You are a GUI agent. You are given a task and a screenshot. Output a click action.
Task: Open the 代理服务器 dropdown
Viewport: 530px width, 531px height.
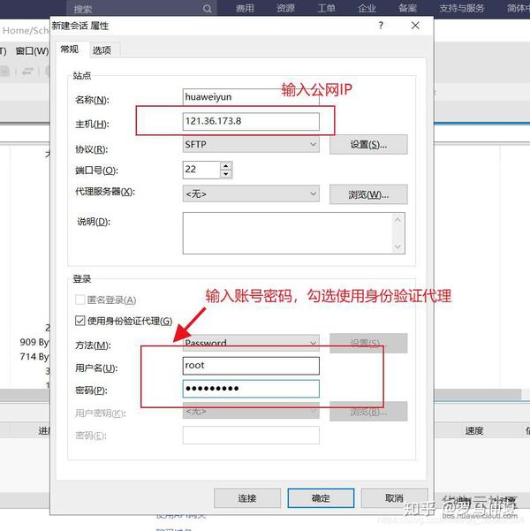coord(251,193)
